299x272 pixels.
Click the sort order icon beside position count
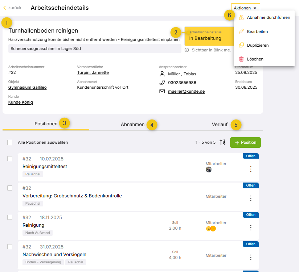coord(222,142)
